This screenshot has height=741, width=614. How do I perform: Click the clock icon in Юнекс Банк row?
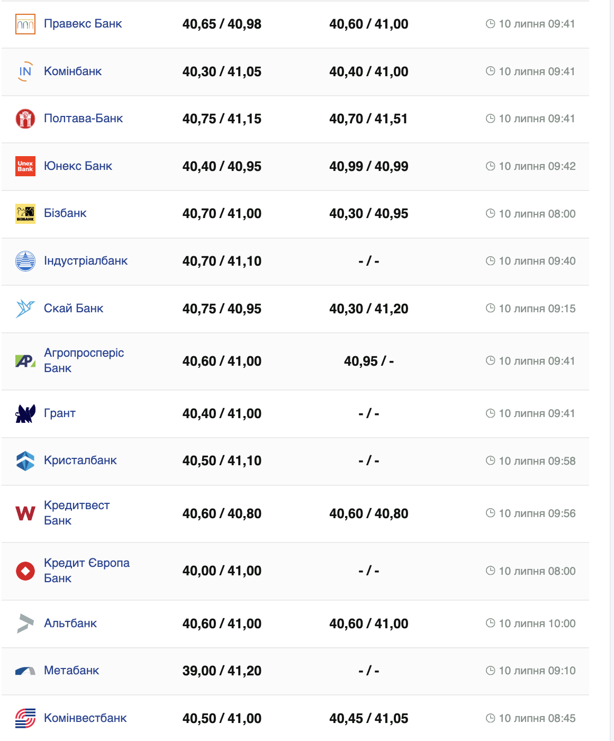490,166
